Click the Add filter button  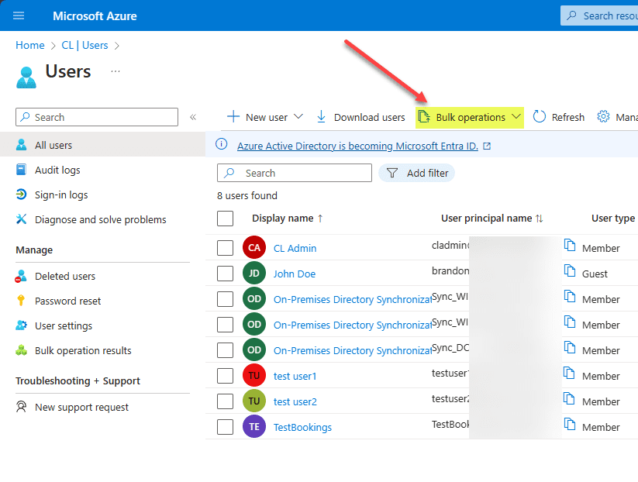point(416,174)
